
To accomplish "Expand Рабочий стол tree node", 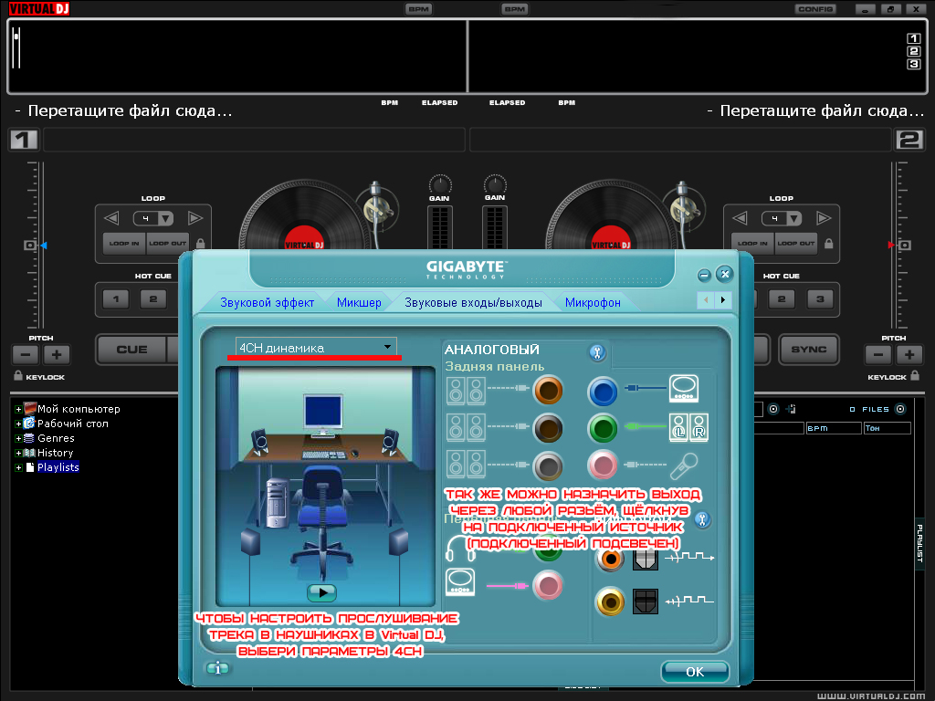I will click(18, 424).
